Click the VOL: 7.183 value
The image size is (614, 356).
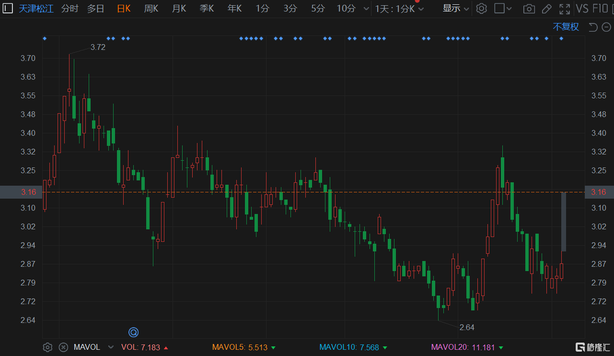pyautogui.click(x=144, y=347)
